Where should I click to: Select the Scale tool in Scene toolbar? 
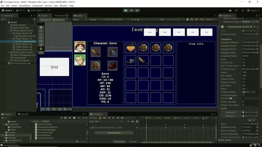coord(41,38)
